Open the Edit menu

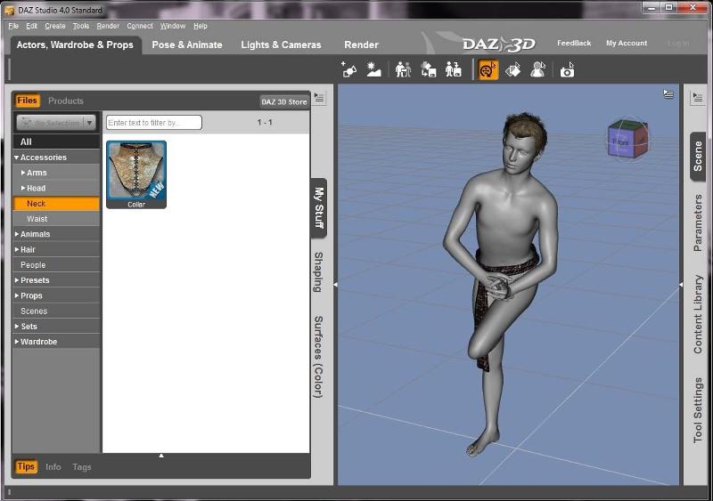[32, 26]
